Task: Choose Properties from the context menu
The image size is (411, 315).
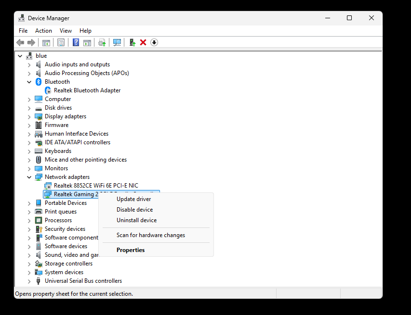Action: 156,250
